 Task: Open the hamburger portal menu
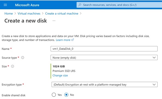point(5,5)
